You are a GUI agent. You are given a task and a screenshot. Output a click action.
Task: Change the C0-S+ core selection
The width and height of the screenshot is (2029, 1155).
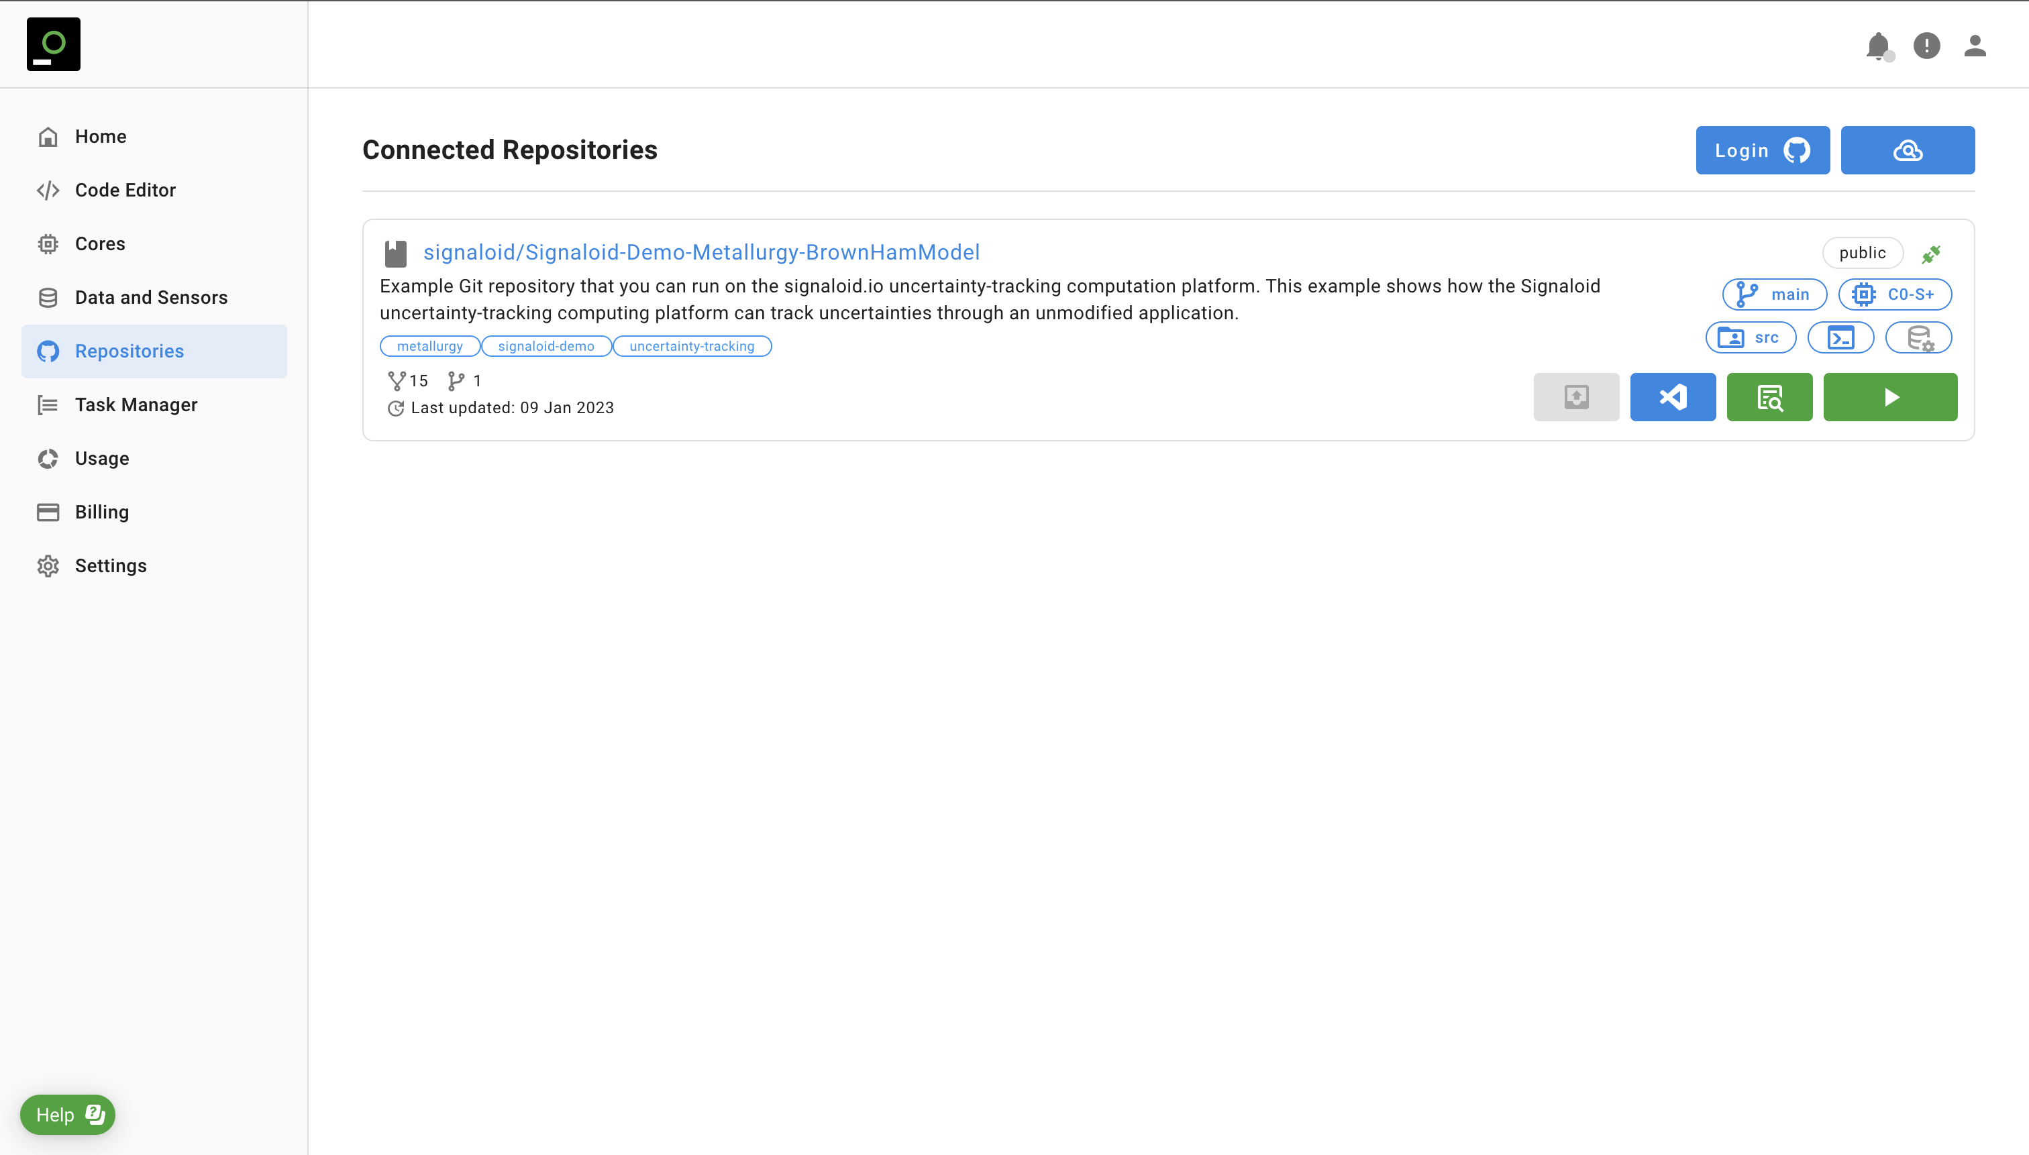[x=1895, y=294]
